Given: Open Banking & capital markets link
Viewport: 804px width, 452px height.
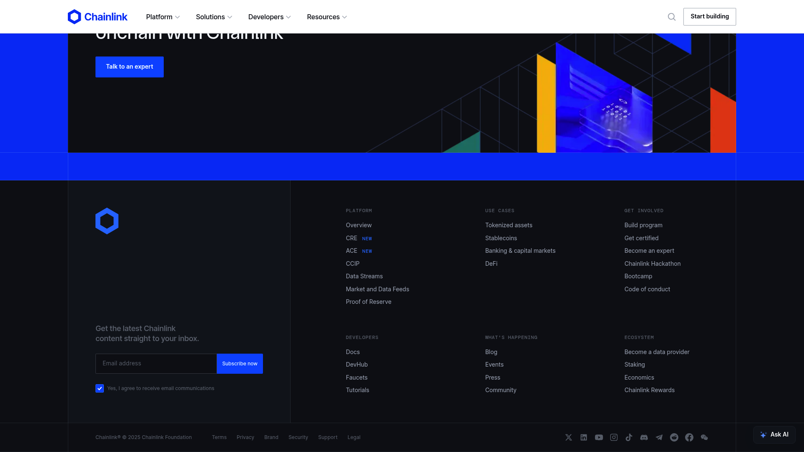Looking at the screenshot, I should tap(521, 251).
